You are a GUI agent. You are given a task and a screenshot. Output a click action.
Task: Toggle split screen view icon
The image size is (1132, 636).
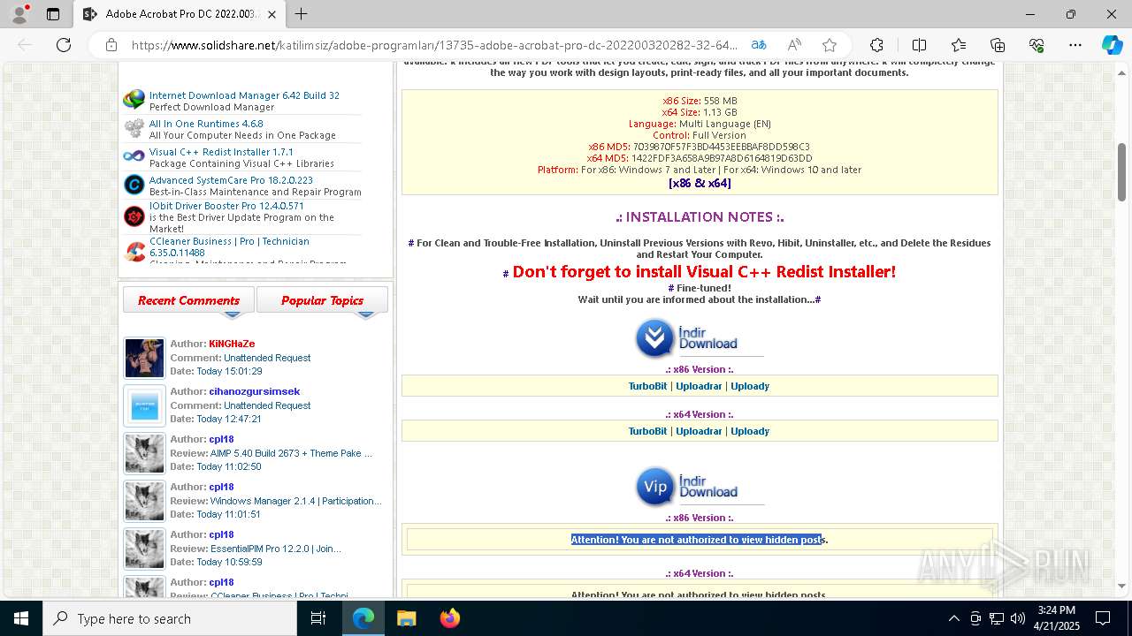[919, 45]
